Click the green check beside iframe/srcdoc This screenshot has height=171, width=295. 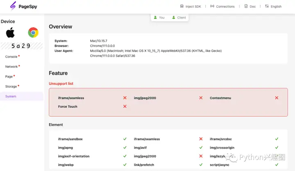277,139
